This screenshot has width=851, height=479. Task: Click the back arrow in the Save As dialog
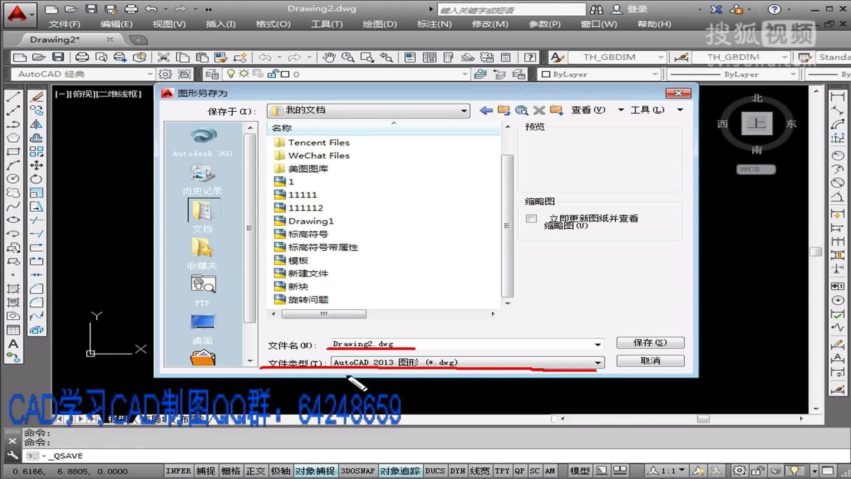[486, 110]
